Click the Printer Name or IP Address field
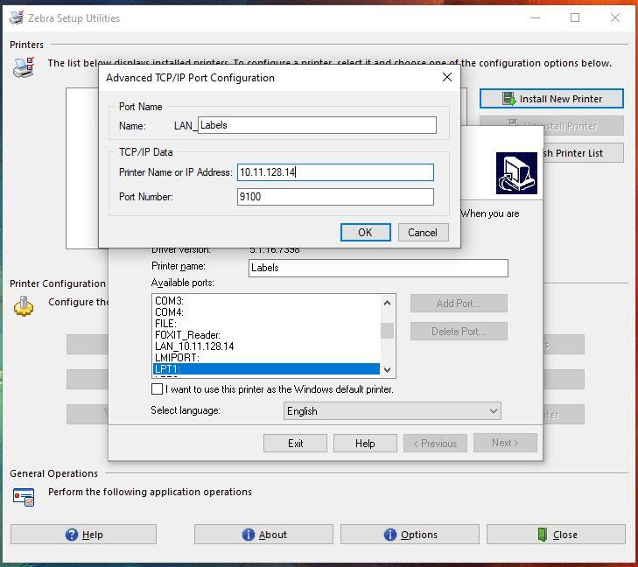Image resolution: width=638 pixels, height=567 pixels. (x=335, y=172)
